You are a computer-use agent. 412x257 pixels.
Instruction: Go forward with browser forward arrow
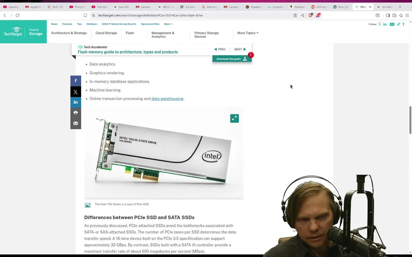[11, 15]
